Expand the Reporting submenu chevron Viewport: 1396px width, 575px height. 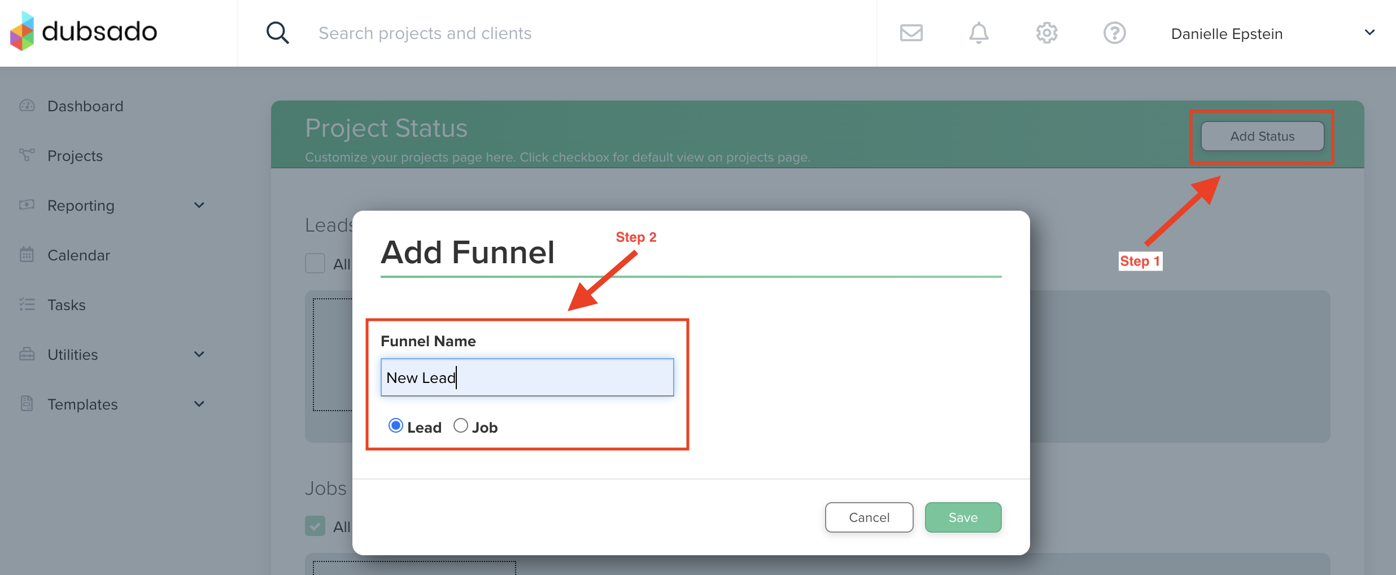(199, 205)
